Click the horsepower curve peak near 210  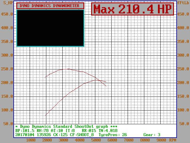[96, 80]
